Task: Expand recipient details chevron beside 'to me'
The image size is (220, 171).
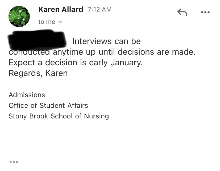Action: click(60, 22)
